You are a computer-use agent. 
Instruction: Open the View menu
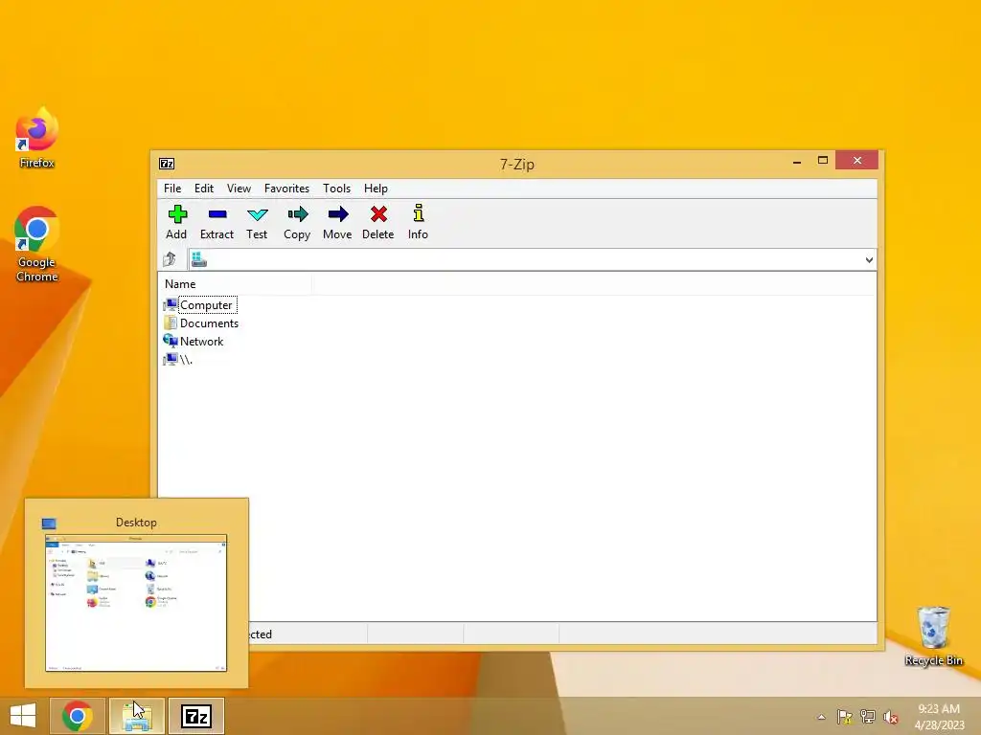[x=239, y=189]
